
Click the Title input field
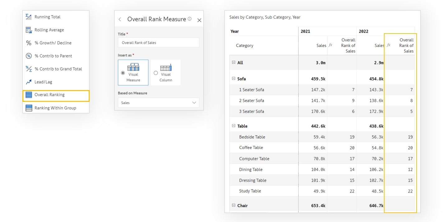158,43
